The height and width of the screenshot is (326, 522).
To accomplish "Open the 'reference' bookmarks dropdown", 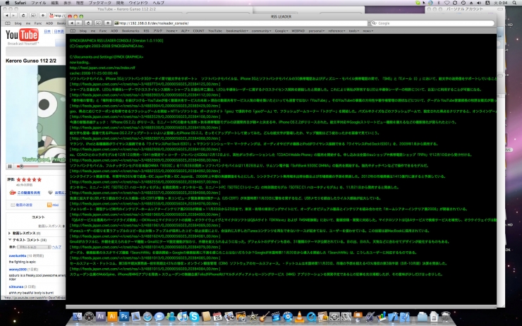I will coord(336,30).
